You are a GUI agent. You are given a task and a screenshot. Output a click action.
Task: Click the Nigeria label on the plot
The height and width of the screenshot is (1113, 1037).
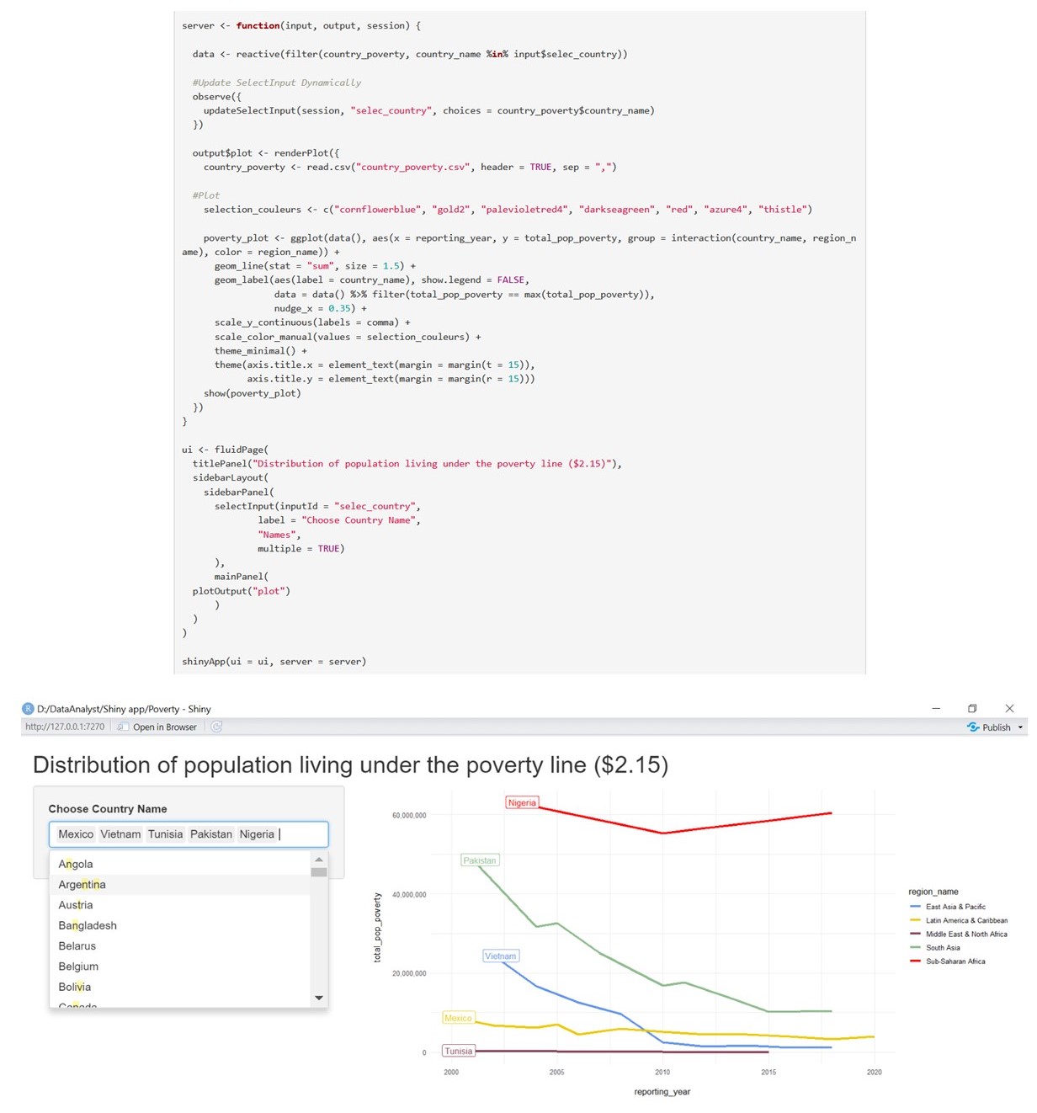pos(522,802)
